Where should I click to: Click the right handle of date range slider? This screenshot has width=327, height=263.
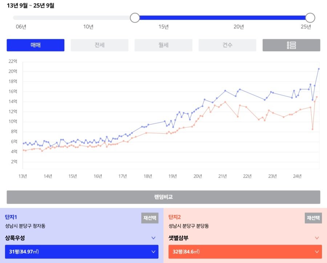pyautogui.click(x=310, y=18)
